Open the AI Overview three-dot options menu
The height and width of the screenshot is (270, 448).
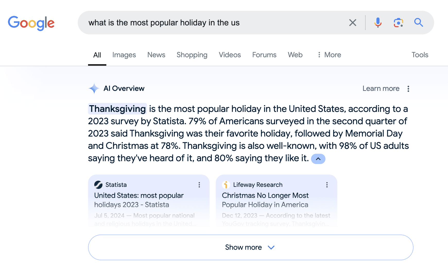click(x=408, y=89)
